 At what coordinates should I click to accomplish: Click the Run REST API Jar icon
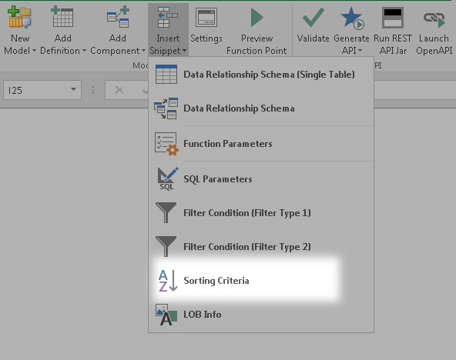[393, 18]
